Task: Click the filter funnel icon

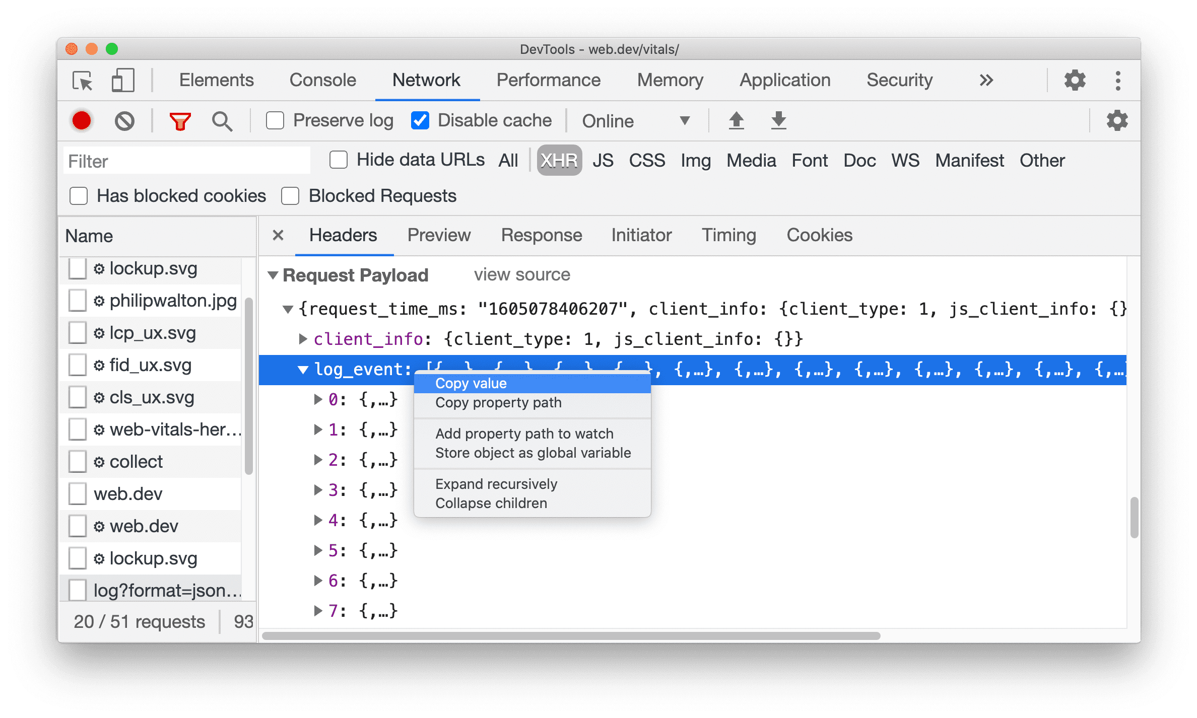Action: coord(179,120)
